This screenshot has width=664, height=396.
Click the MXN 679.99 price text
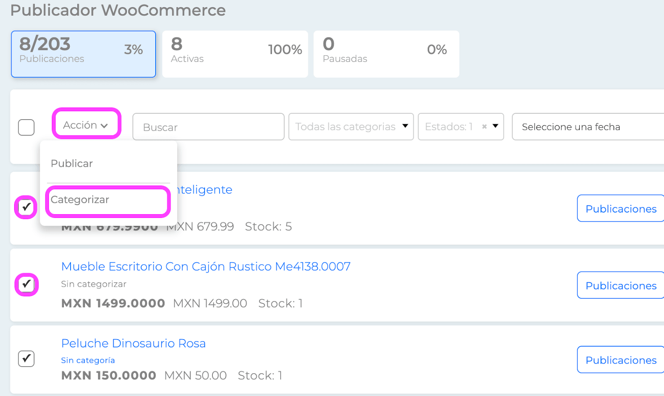[200, 227]
